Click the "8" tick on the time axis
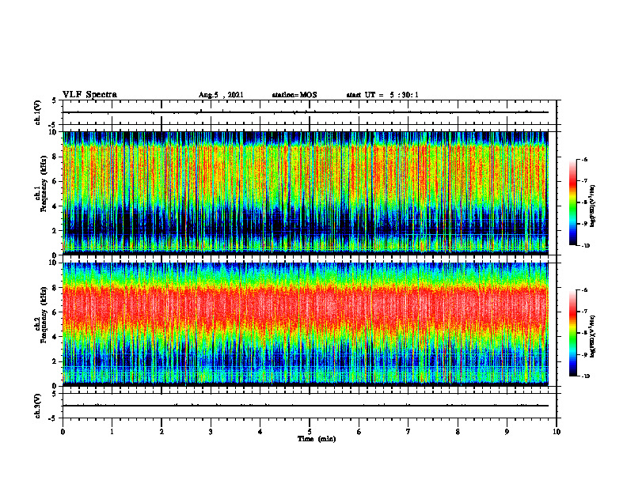The image size is (627, 484). (458, 432)
